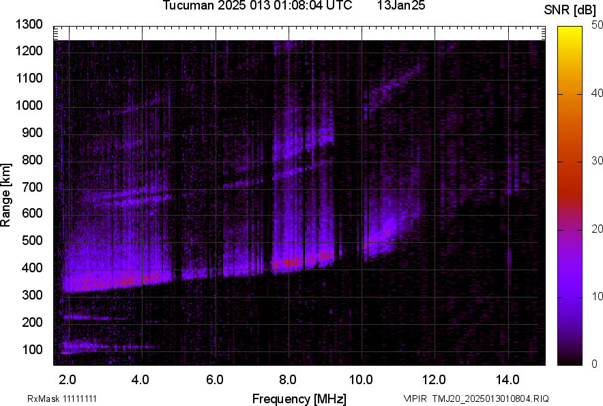Image resolution: width=603 pixels, height=406 pixels.
Task: Click the range tick label '900'
Action: [32, 132]
